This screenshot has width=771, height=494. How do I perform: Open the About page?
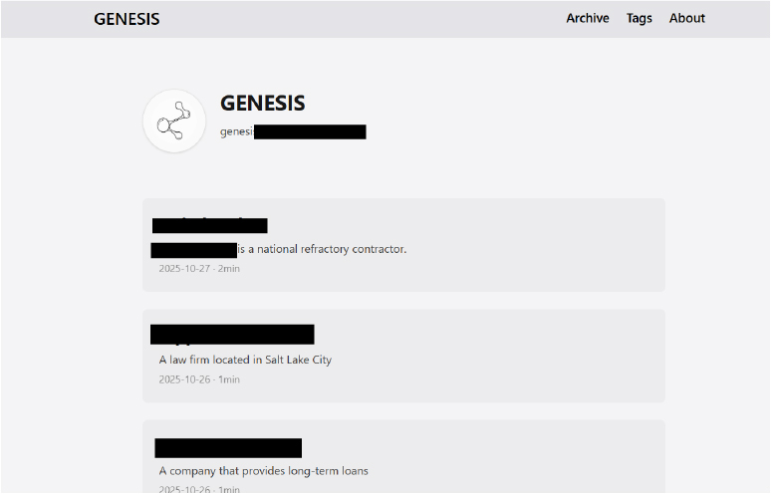pyautogui.click(x=687, y=18)
